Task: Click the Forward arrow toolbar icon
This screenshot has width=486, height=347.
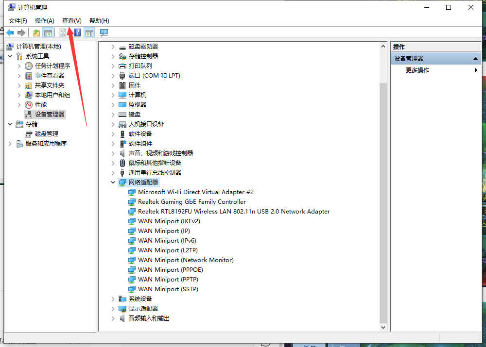Action: [21, 33]
